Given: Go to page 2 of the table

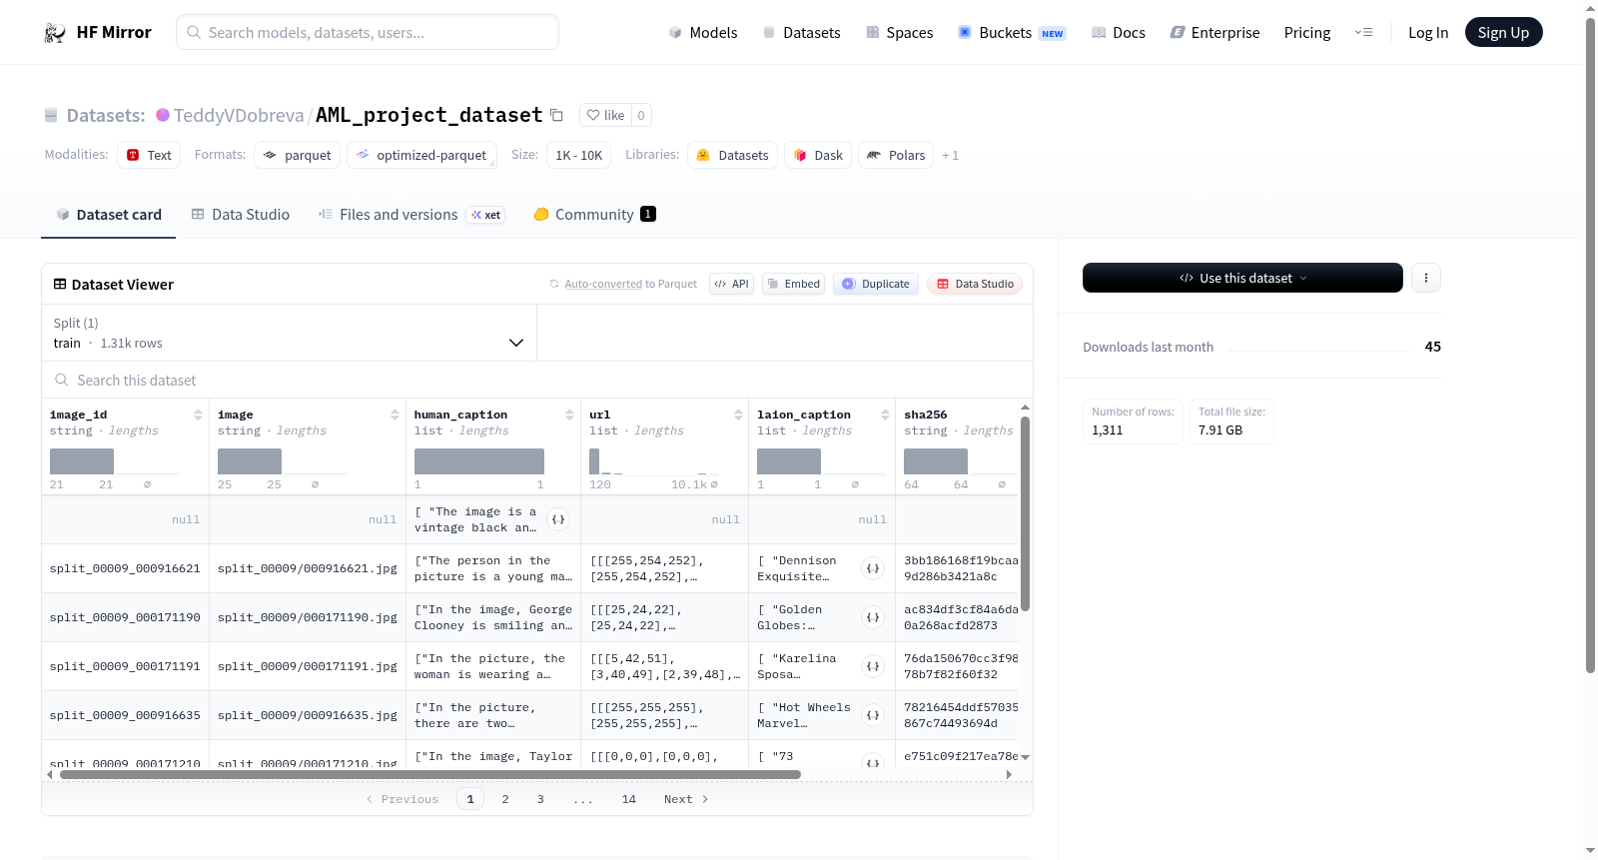Looking at the screenshot, I should [505, 799].
